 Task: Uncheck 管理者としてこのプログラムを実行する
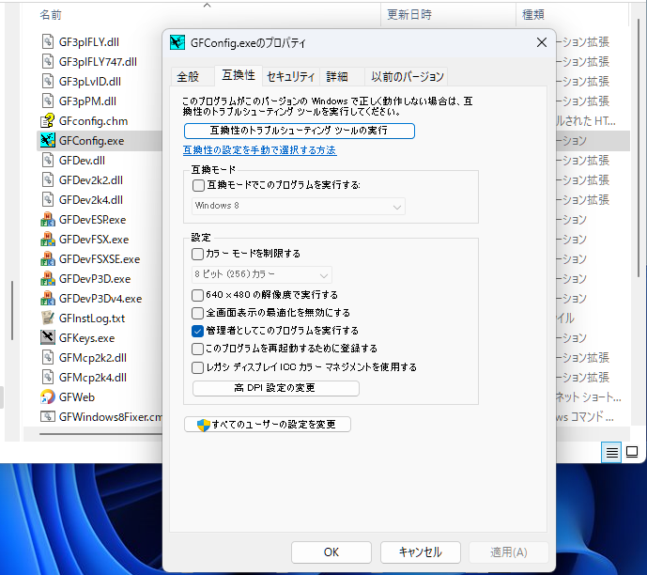click(x=197, y=331)
